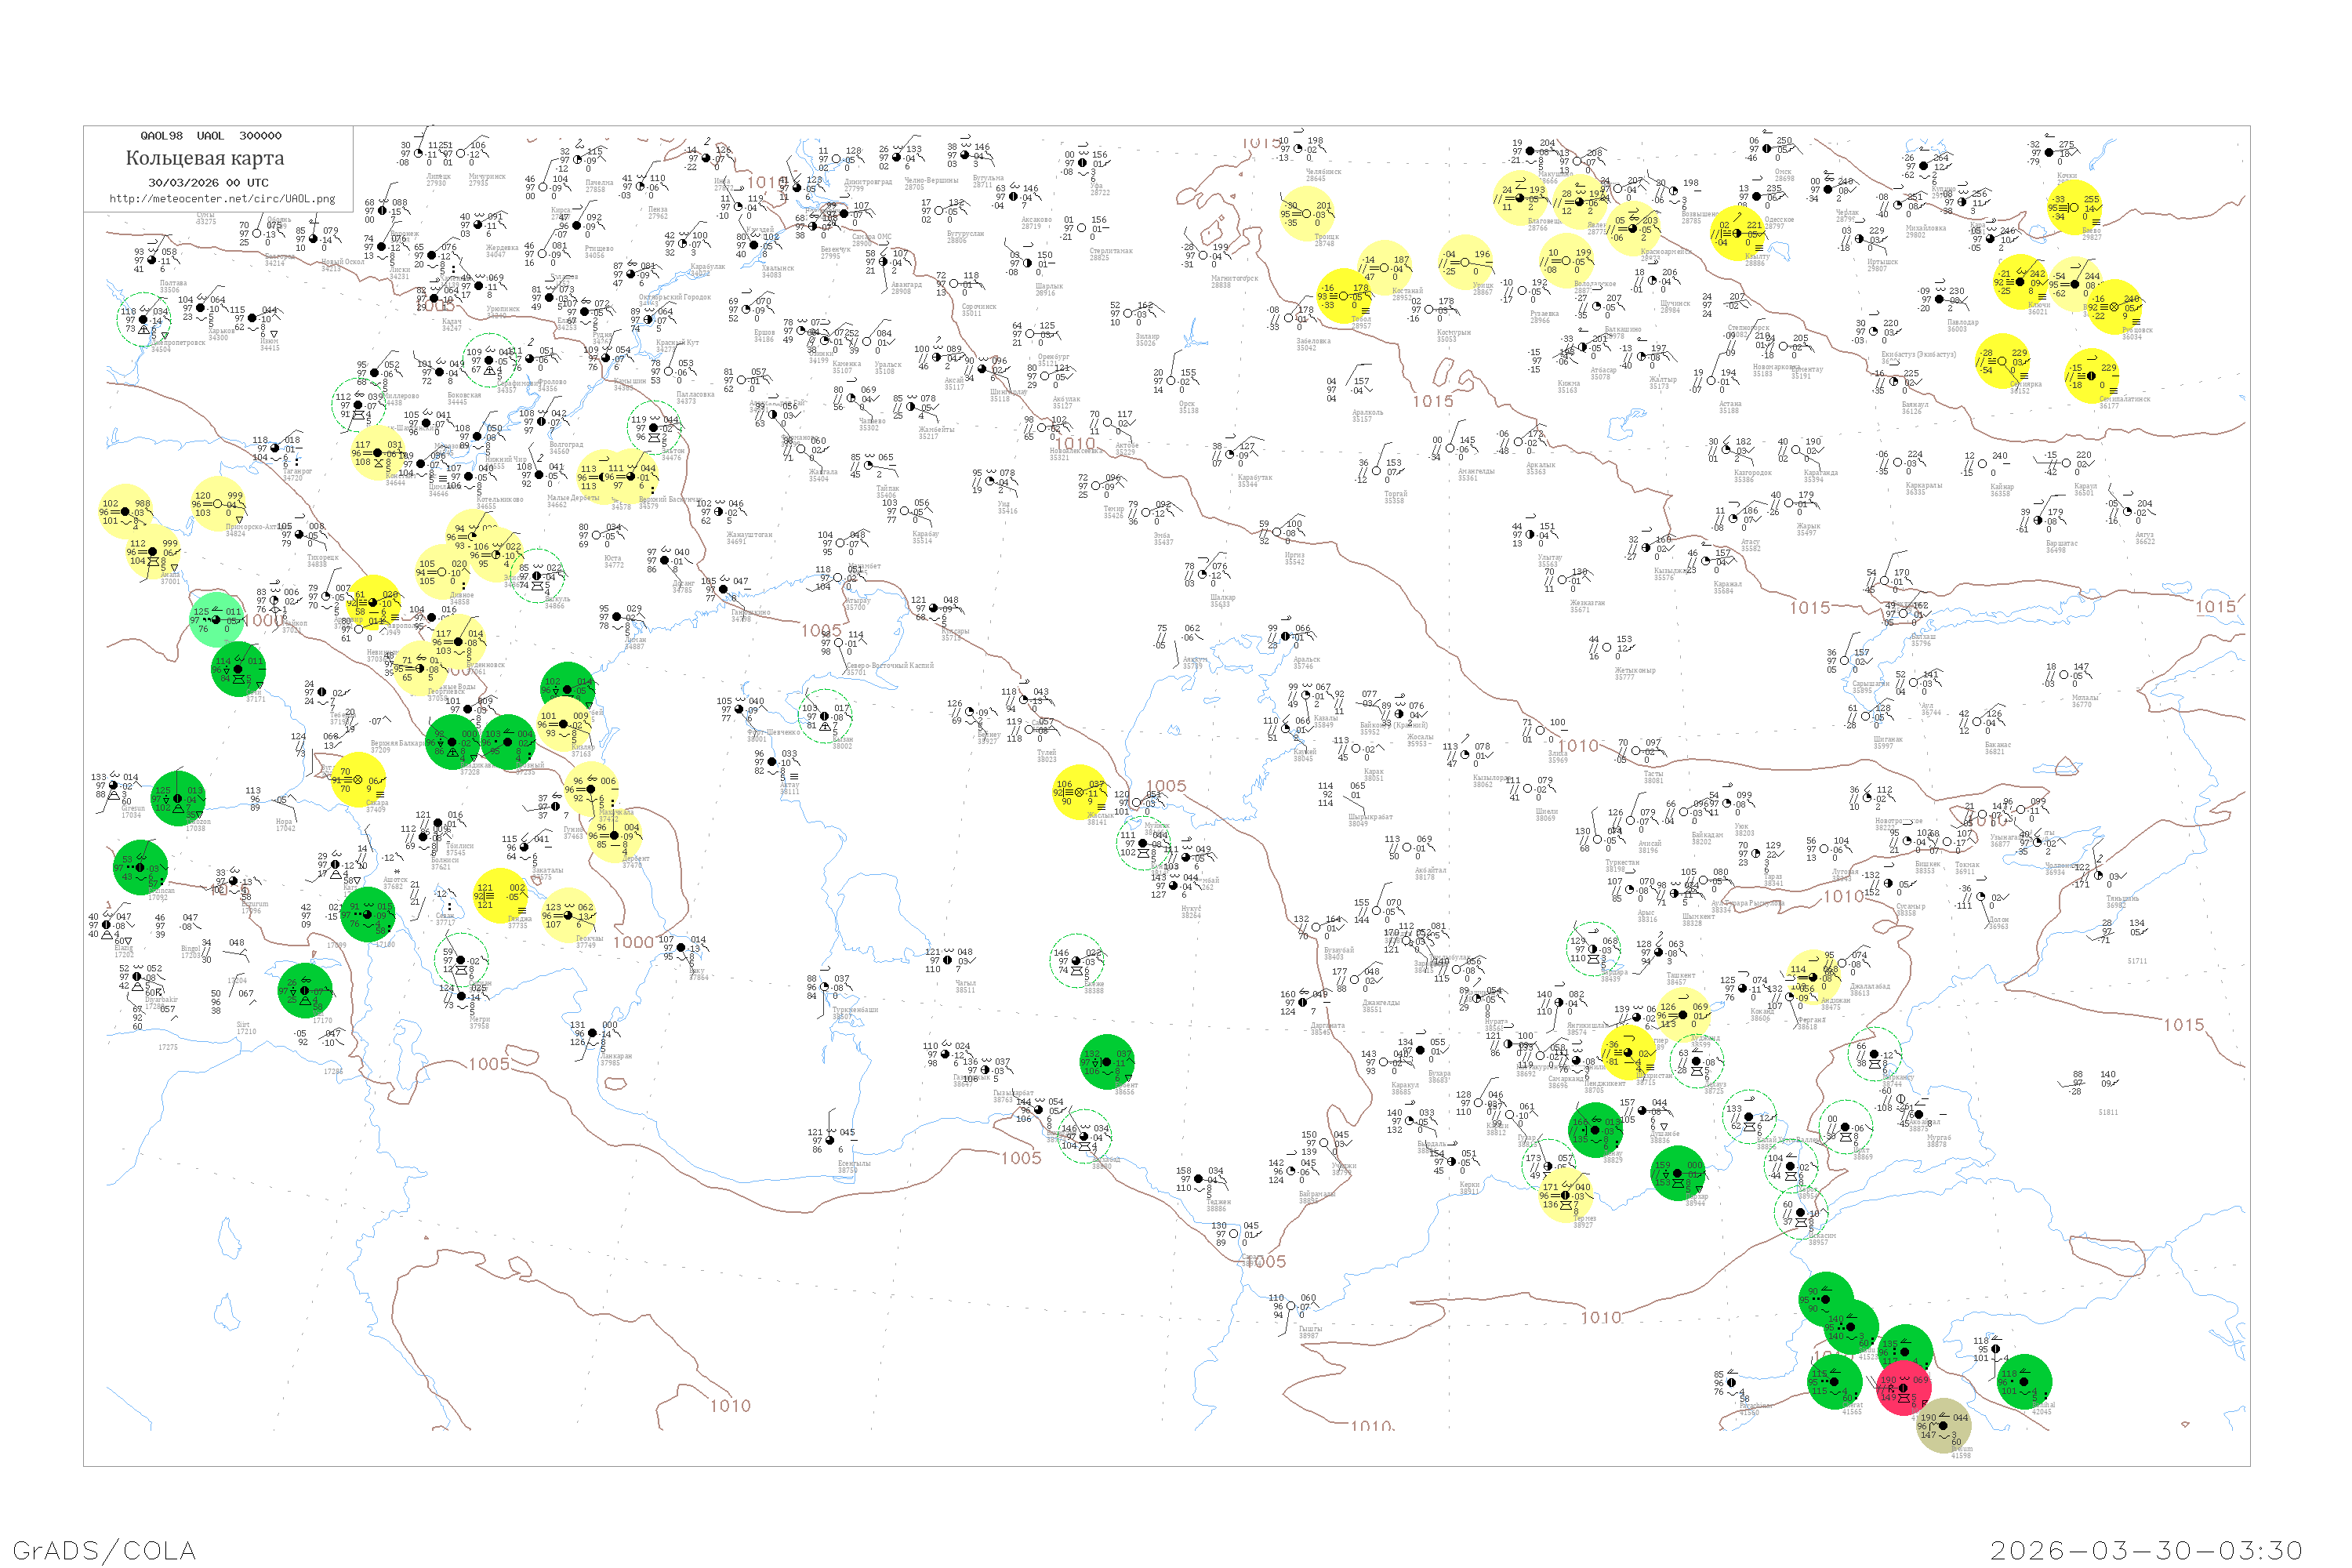Viewport: 2352px width, 1568px height.
Task: Click the dashed-circle Яшкуль station marker
Action: (x=537, y=576)
